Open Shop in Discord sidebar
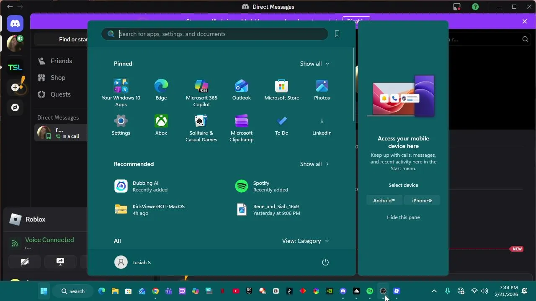Screen dimensions: 536x301 click(x=61, y=78)
